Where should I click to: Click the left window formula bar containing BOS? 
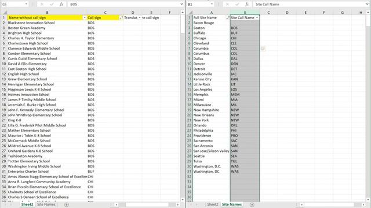(x=124, y=4)
